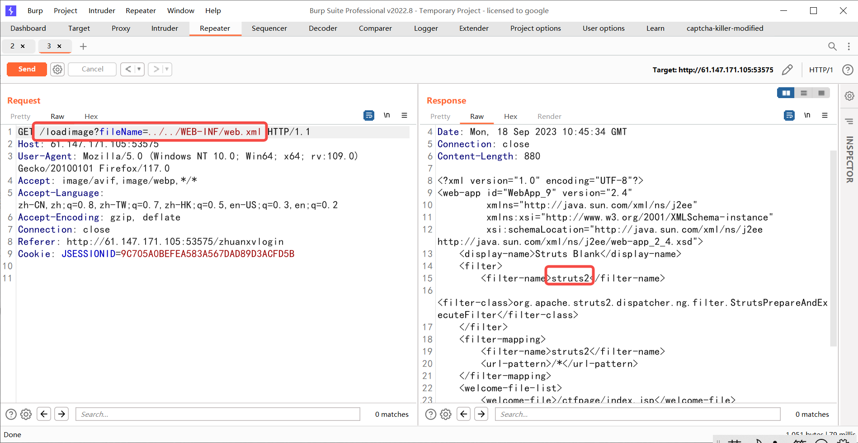Select tabbed layout view

[x=821, y=93]
